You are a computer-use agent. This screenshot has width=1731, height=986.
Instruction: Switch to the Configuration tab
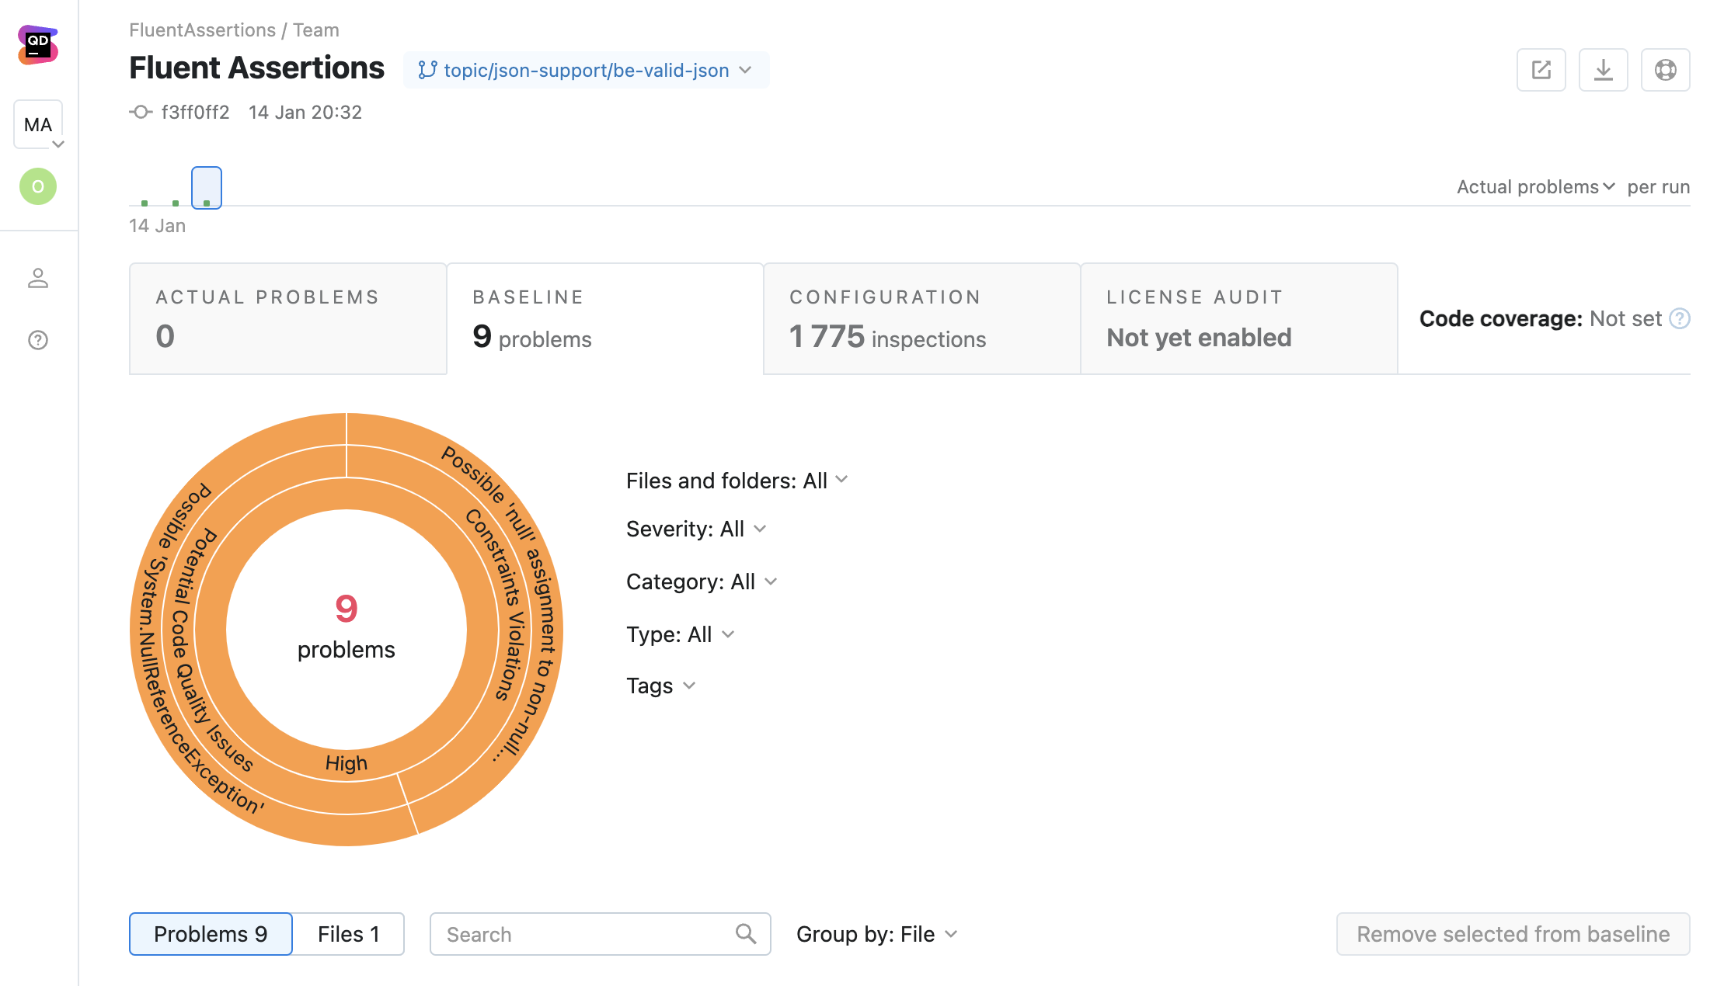coord(922,318)
